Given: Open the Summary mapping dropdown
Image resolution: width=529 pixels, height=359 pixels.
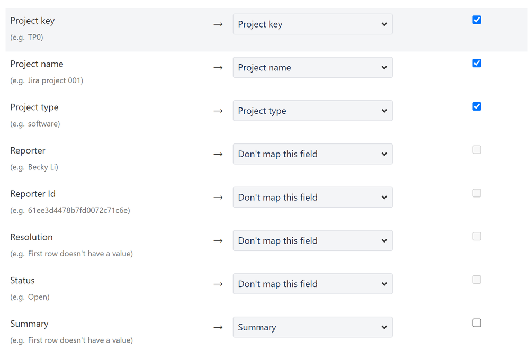Looking at the screenshot, I should (x=312, y=327).
